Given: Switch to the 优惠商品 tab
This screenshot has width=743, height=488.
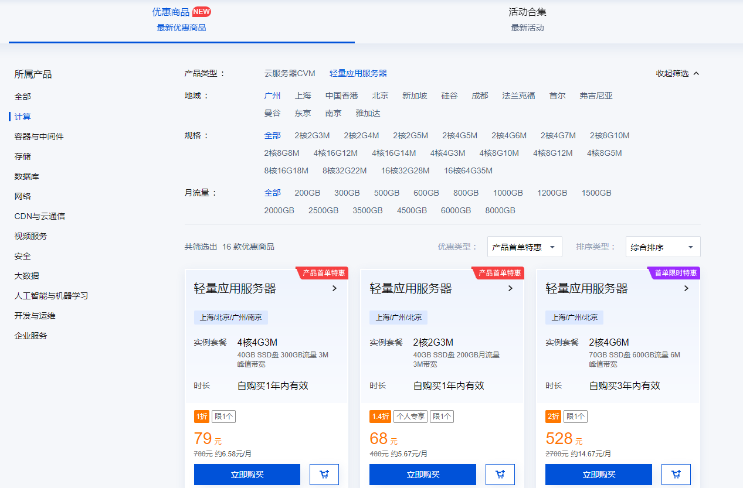Looking at the screenshot, I should coord(181,19).
